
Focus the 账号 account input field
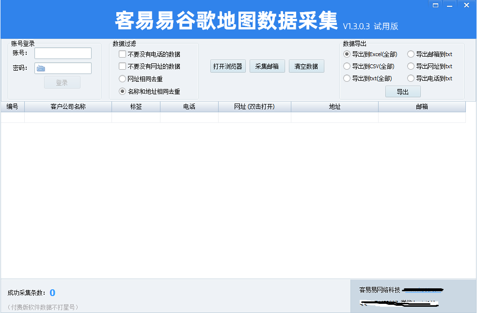[x=63, y=53]
